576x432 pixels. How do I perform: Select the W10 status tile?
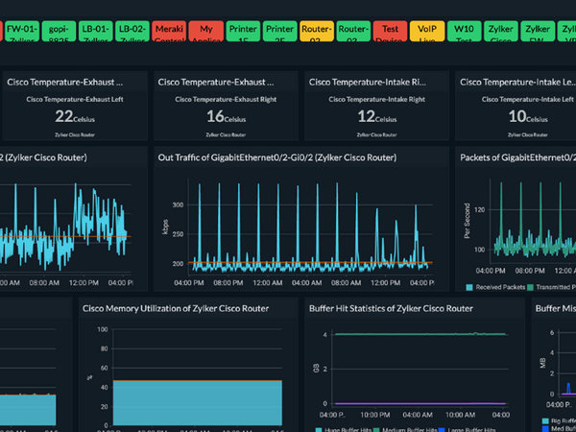464,32
